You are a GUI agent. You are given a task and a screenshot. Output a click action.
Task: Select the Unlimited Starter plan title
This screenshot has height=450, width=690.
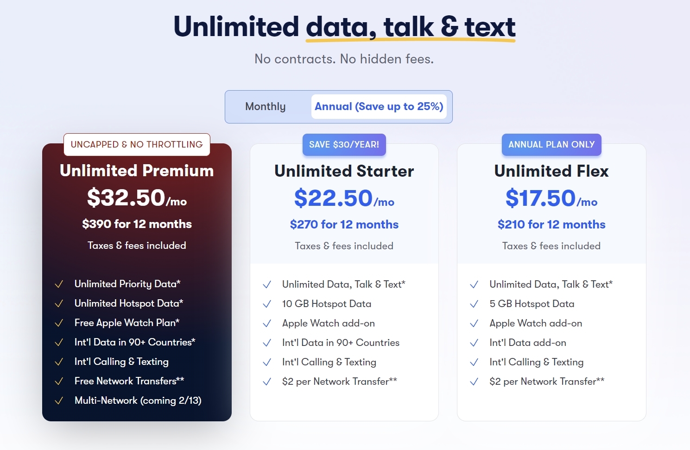coord(344,171)
